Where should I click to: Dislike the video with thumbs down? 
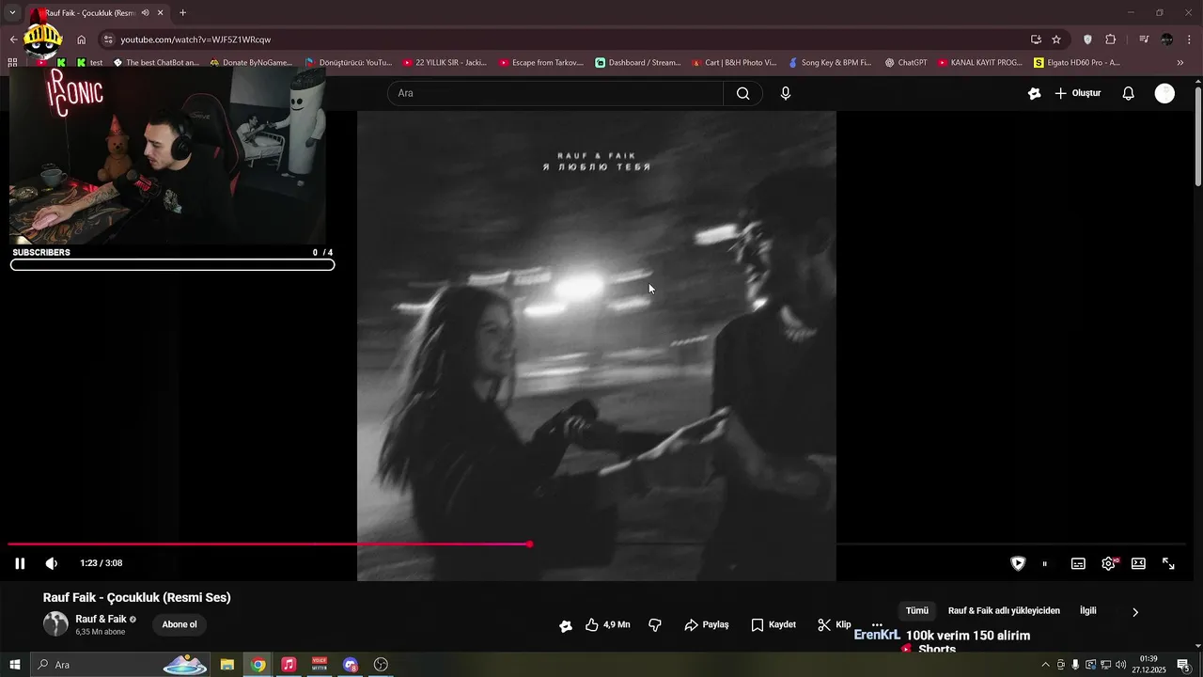pyautogui.click(x=655, y=624)
